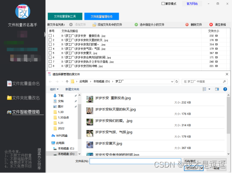Click 此电脑 in the address breadcrumb
This screenshot has height=173, width=232.
click(83, 81)
